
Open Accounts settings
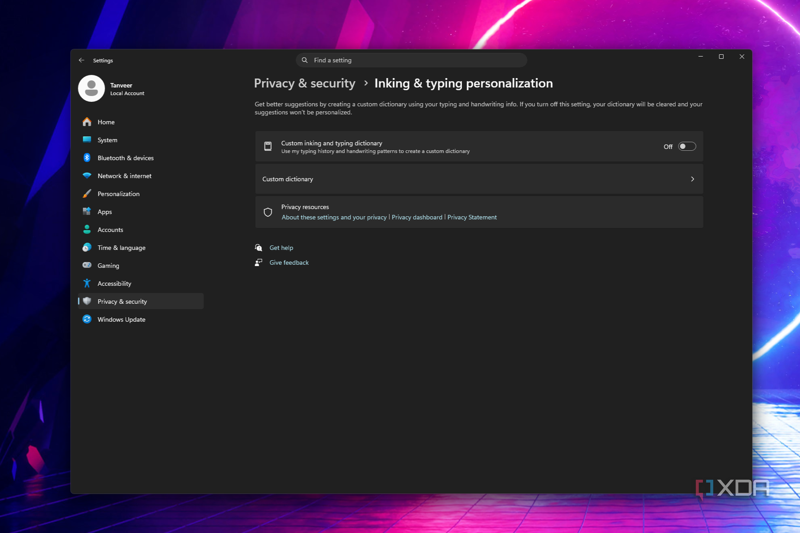(x=141, y=229)
